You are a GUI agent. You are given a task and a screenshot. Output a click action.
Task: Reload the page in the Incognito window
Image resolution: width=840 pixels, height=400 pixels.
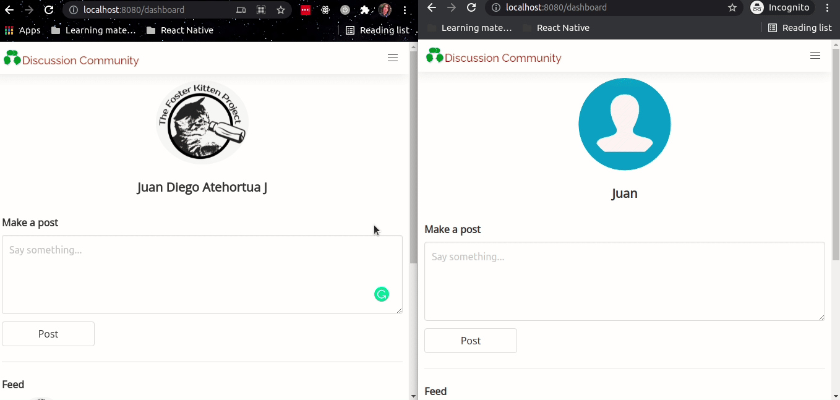point(471,7)
